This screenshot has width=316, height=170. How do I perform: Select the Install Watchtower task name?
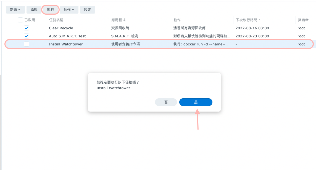tap(66, 44)
